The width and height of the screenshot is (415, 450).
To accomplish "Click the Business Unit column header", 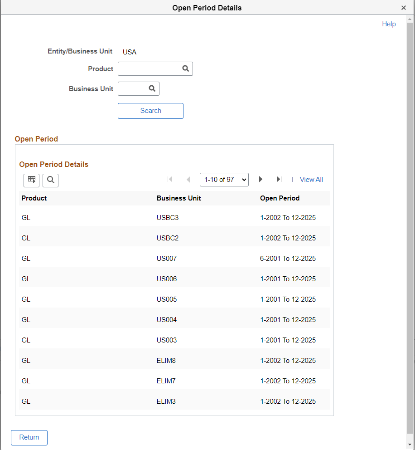I will click(x=179, y=198).
